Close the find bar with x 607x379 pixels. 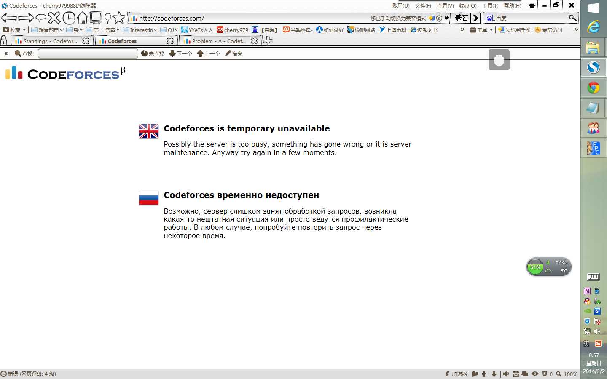coord(6,53)
